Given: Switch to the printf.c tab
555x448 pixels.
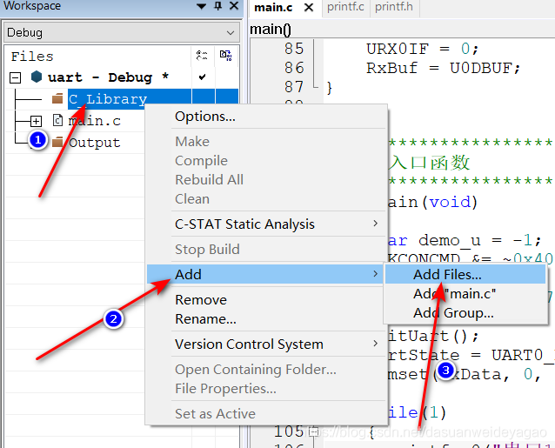Looking at the screenshot, I should coord(345,7).
